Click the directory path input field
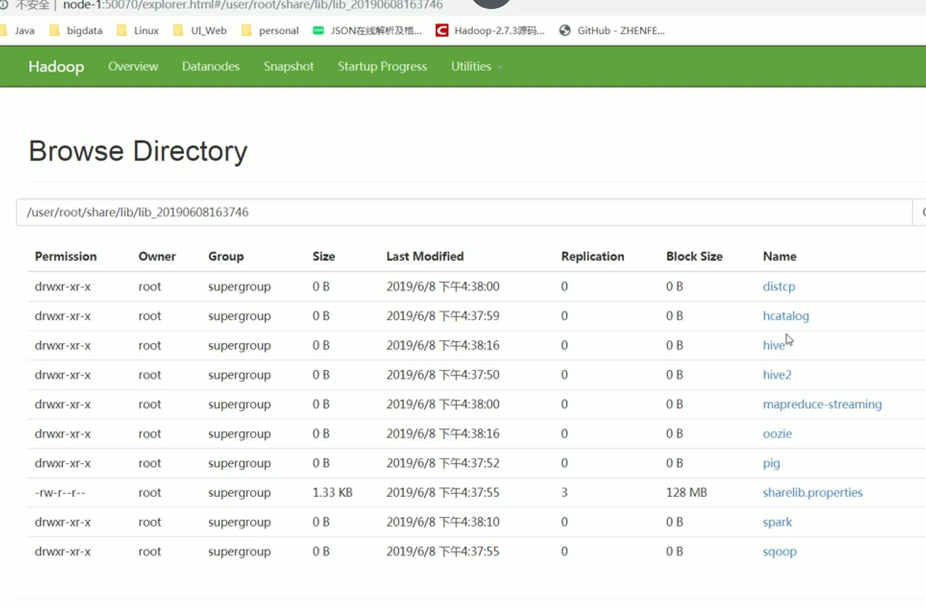Viewport: 926px width, 610px height. (x=464, y=212)
